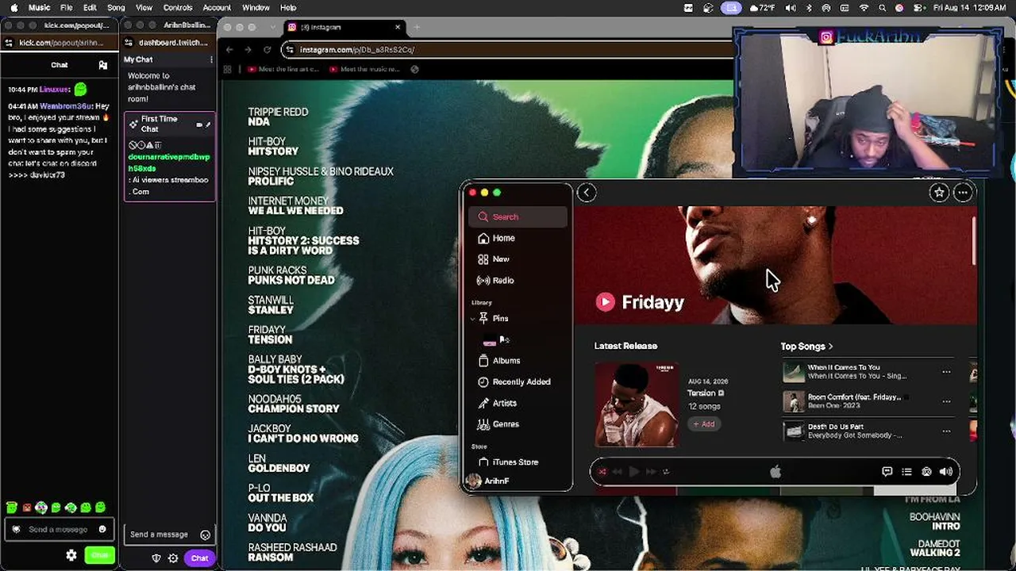Image resolution: width=1016 pixels, height=571 pixels.
Task: Show lyrics in the Music player
Action: click(887, 472)
